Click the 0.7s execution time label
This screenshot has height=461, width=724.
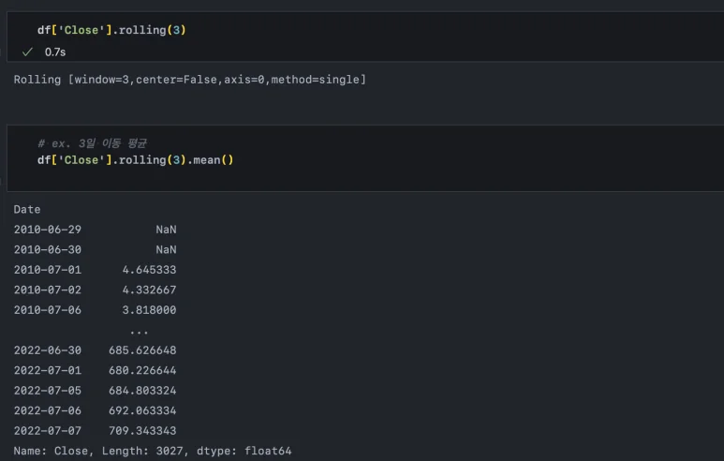coord(55,52)
